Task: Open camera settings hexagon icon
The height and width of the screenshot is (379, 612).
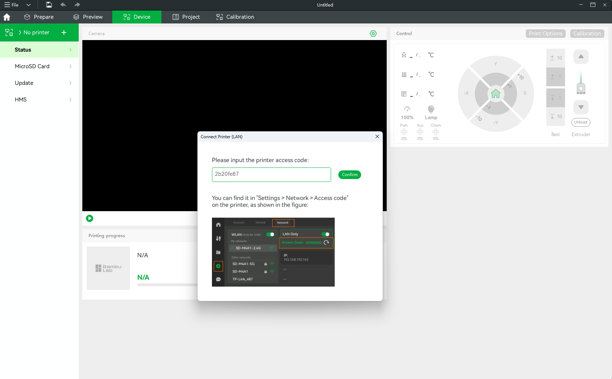Action: (x=373, y=34)
